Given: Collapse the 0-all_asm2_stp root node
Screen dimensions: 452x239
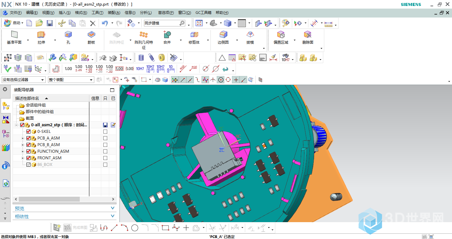Looking at the screenshot, I should tap(16, 125).
